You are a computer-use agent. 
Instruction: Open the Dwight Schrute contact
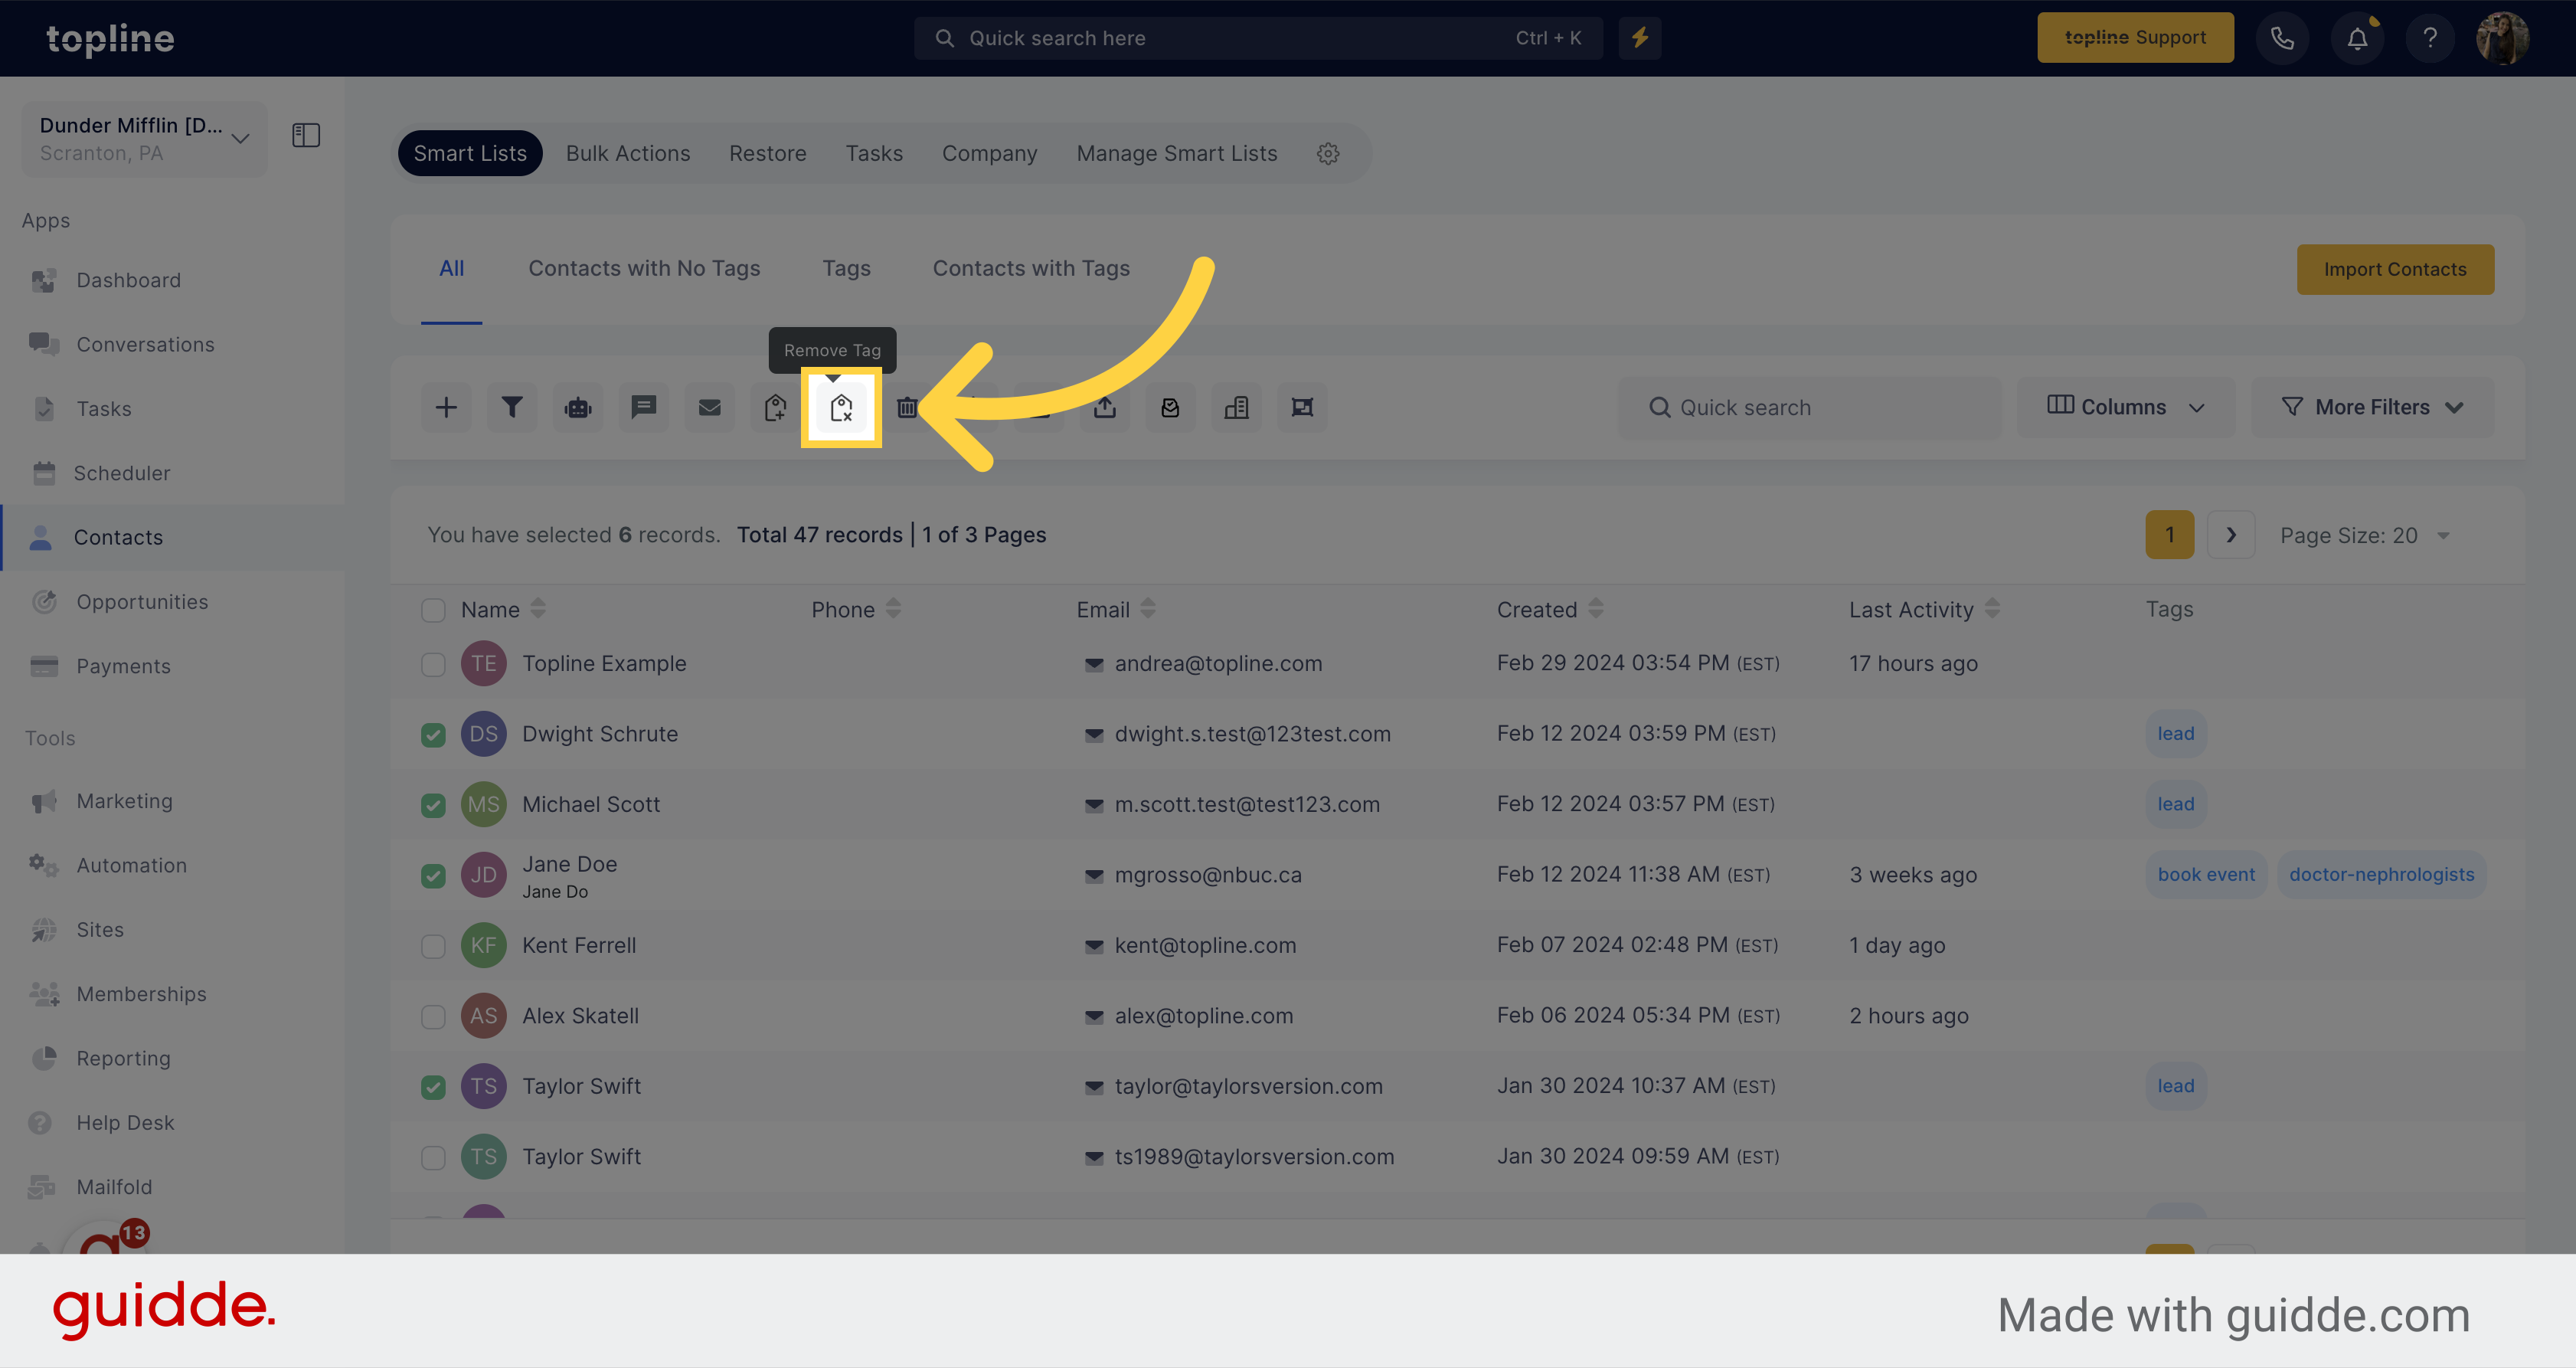[599, 735]
